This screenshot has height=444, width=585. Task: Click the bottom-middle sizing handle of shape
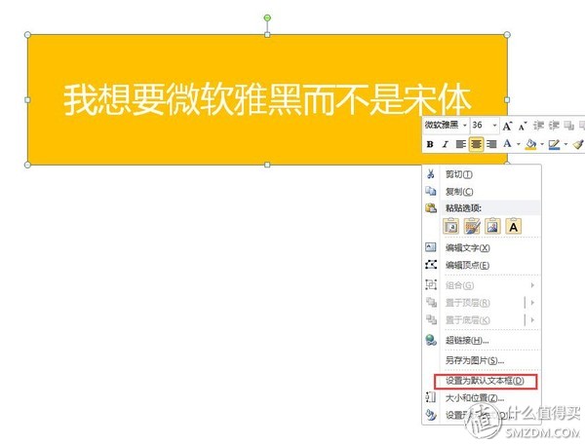click(x=267, y=165)
